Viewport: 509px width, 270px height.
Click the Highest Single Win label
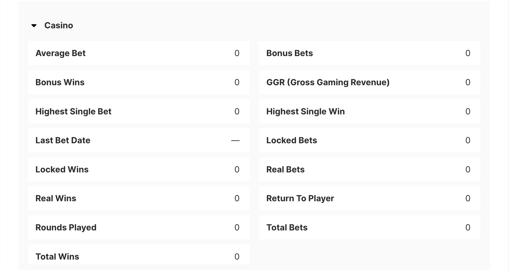tap(305, 111)
